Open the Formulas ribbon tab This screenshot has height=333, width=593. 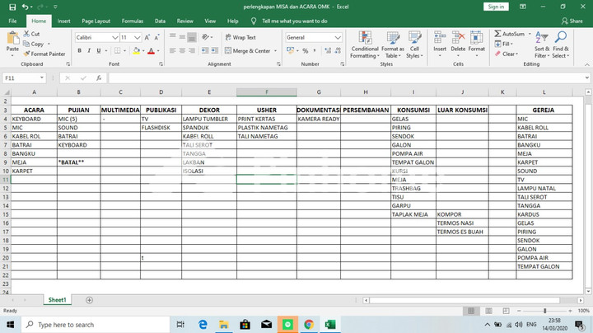click(x=132, y=21)
